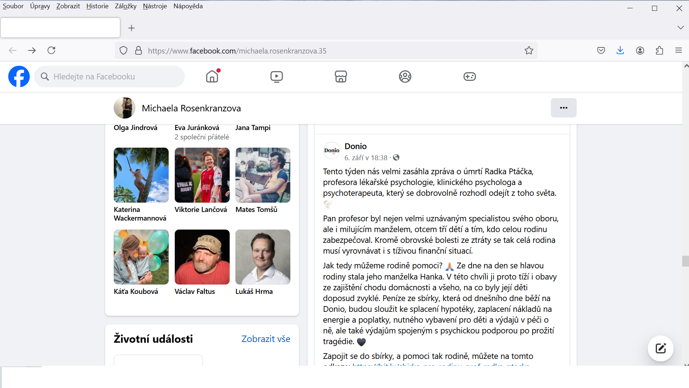
Task: Click the new message compose button
Action: coord(660,348)
